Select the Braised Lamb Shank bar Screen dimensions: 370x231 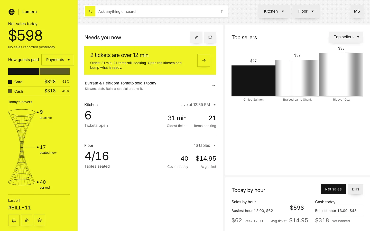click(297, 78)
